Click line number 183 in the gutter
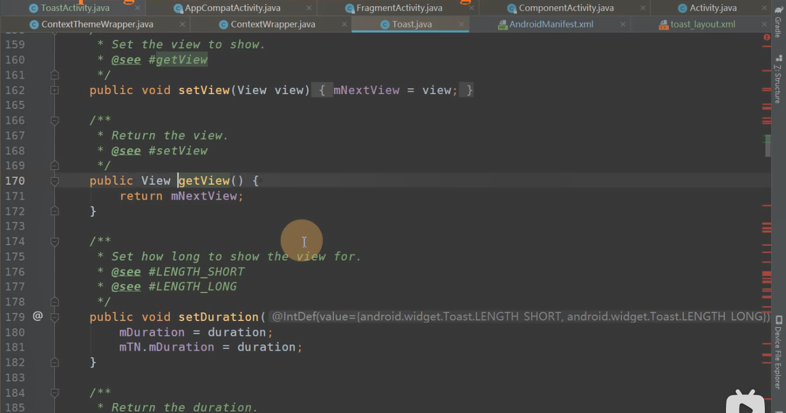786x413 pixels. pyautogui.click(x=15, y=377)
